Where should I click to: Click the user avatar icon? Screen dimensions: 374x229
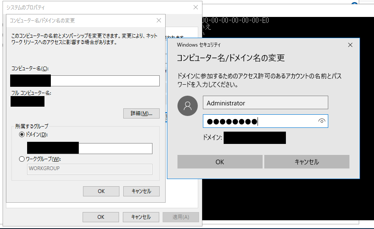coord(188,106)
